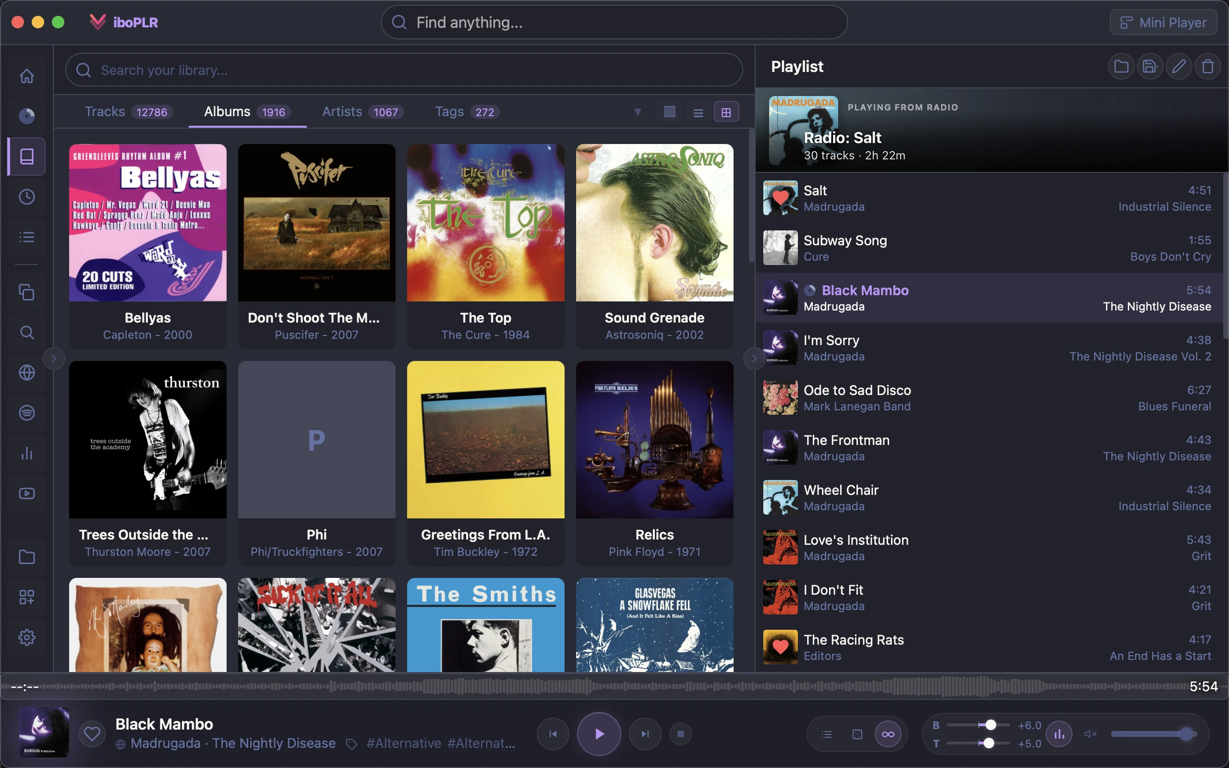Open the Mini Player

pyautogui.click(x=1163, y=23)
